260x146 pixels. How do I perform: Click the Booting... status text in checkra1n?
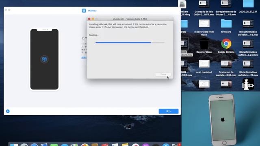click(94, 35)
